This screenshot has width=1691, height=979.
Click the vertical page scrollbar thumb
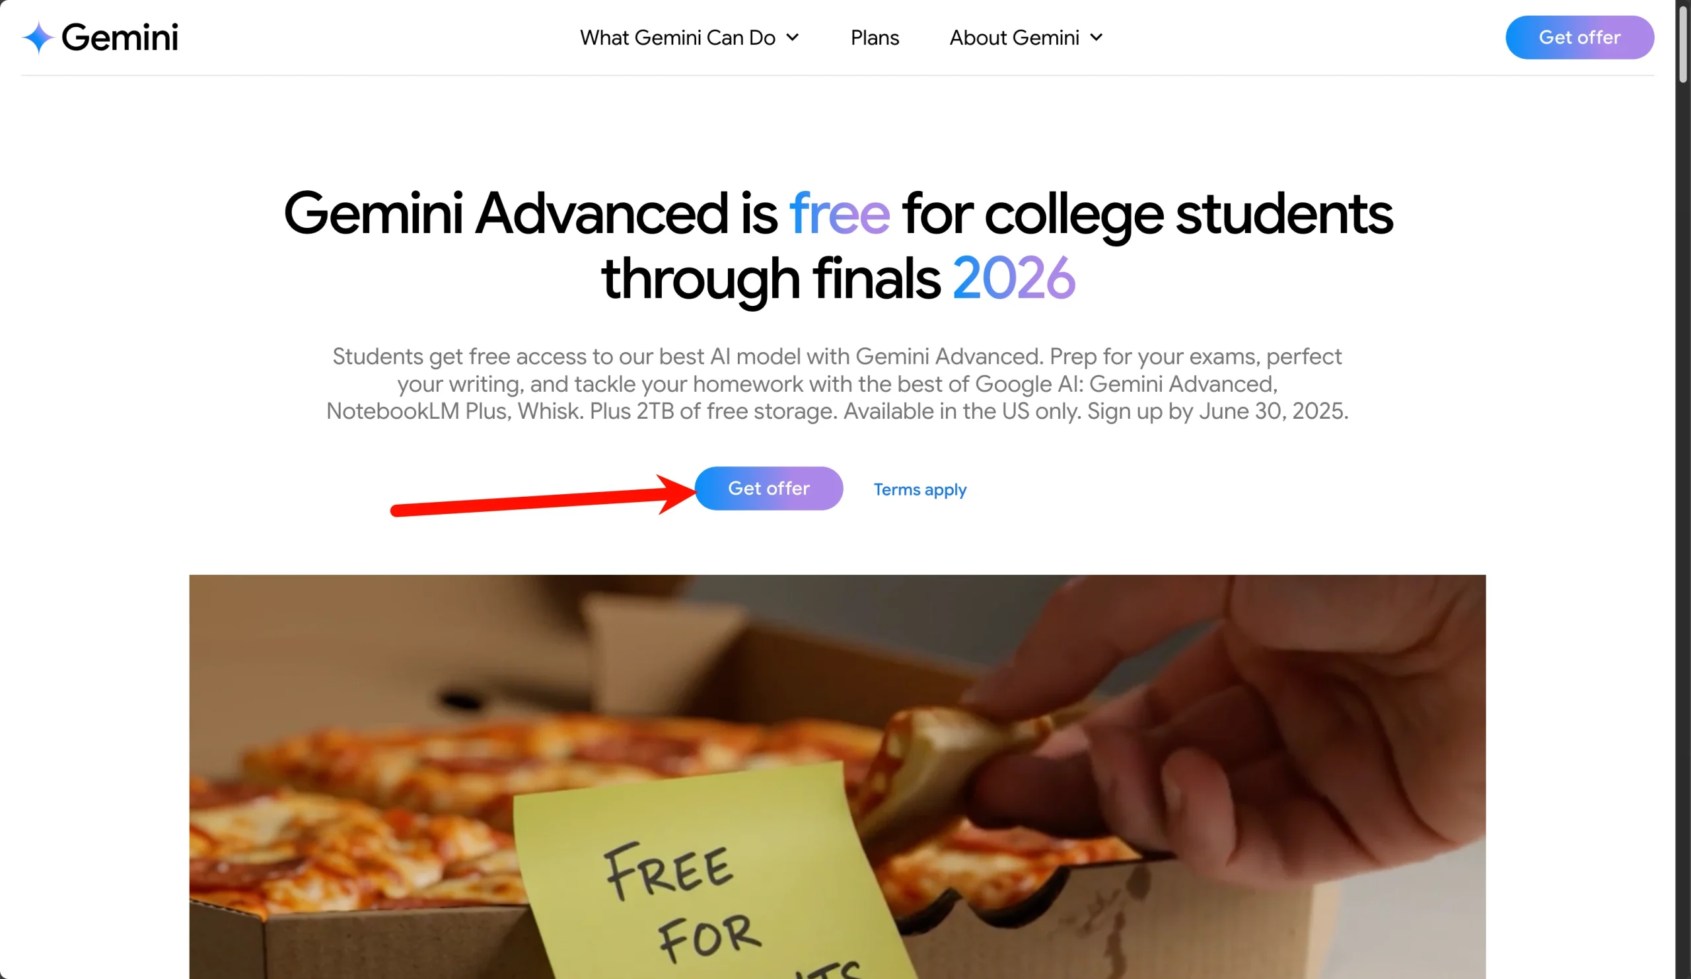[x=1682, y=42]
